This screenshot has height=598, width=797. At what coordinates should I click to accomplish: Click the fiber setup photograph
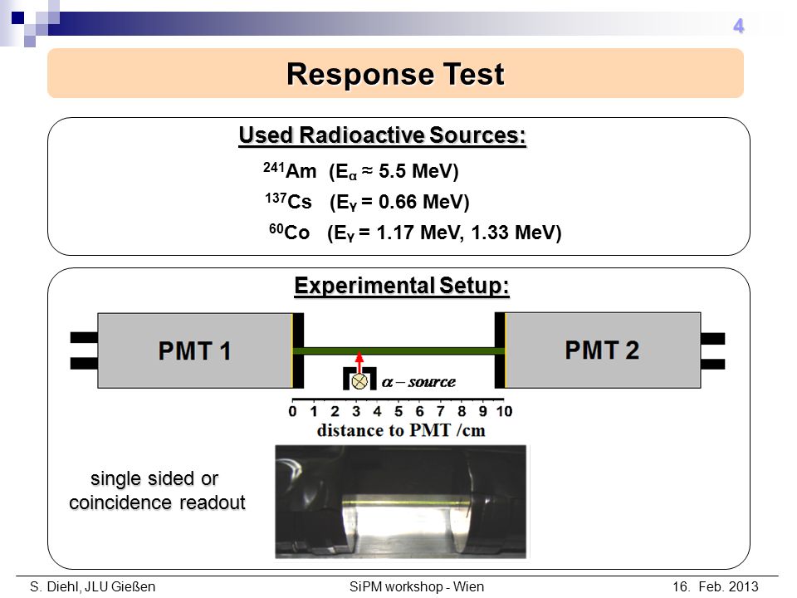coord(401,502)
